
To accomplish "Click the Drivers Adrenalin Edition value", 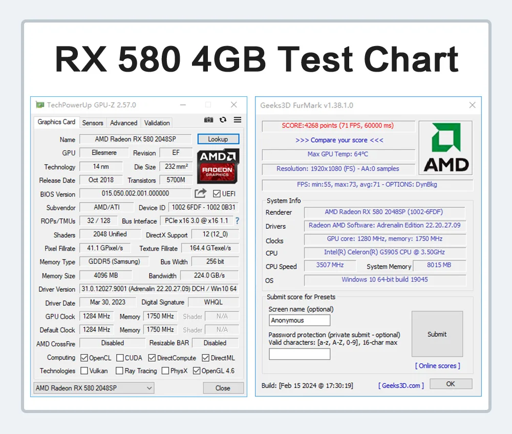I will tap(385, 225).
